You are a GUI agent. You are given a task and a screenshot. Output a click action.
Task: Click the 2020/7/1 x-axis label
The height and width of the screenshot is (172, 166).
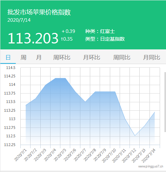pos(20,155)
